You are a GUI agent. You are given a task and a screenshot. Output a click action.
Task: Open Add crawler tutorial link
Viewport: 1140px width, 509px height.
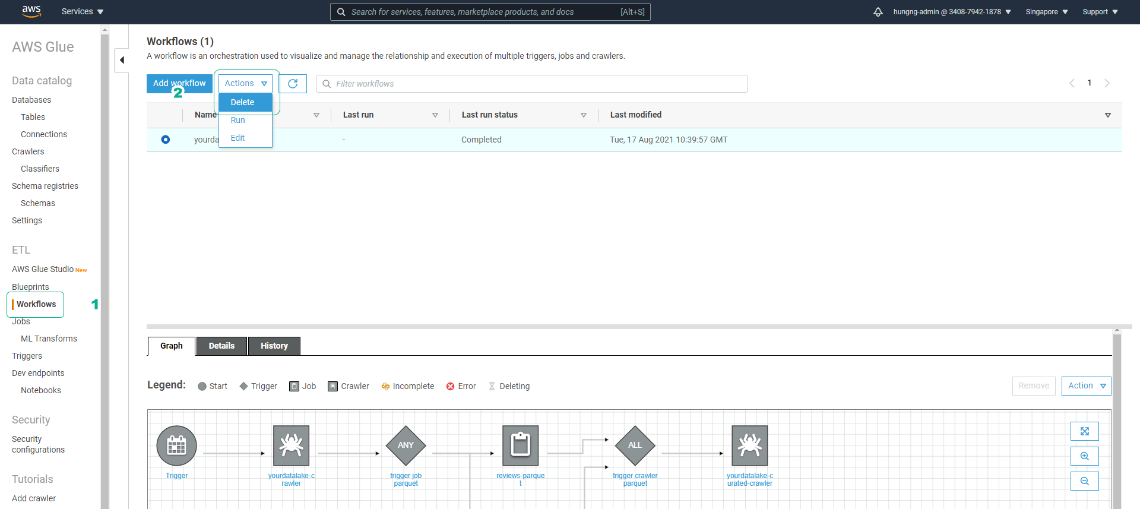pyautogui.click(x=34, y=498)
